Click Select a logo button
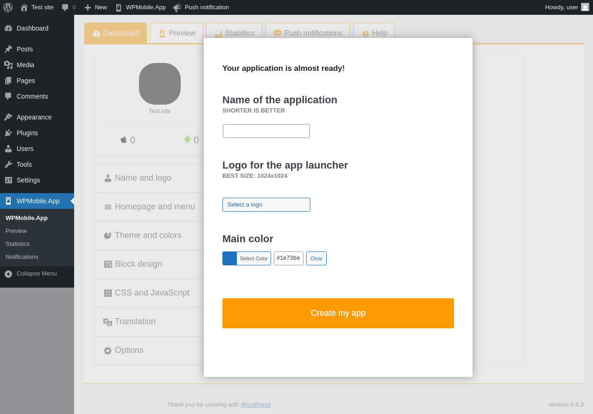The image size is (593, 414). point(266,205)
